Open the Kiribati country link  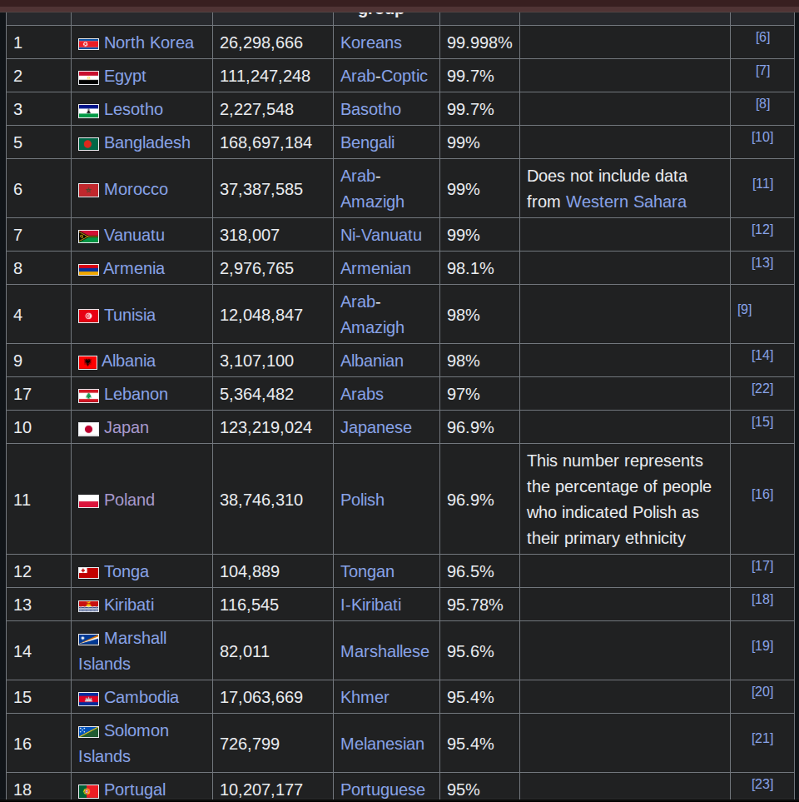click(x=129, y=605)
